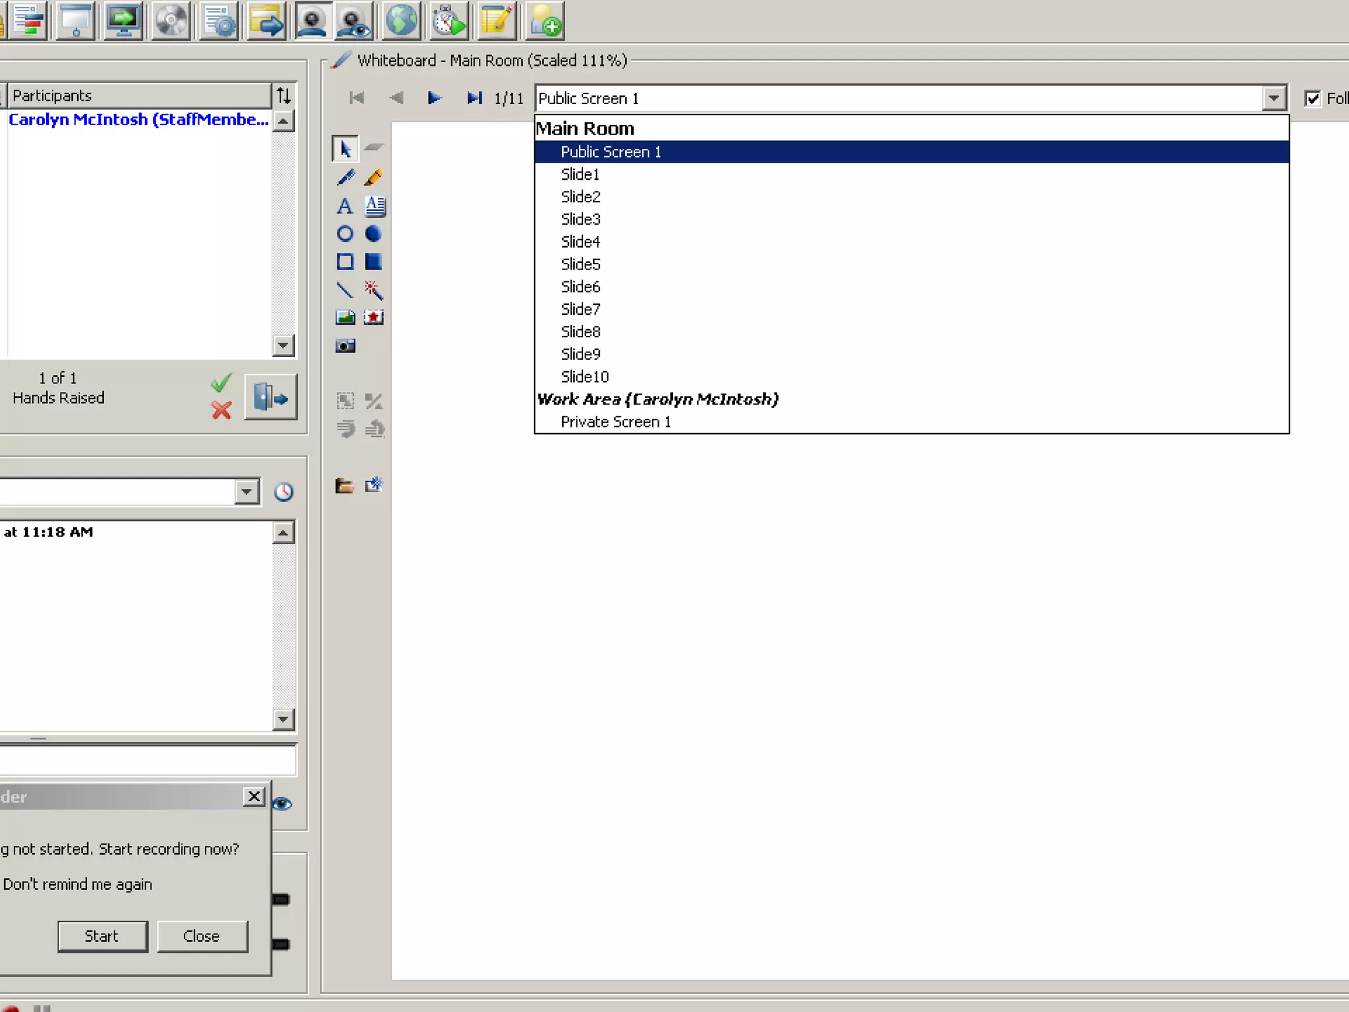Select the orange highlighter tool
1349x1012 pixels.
pos(373,177)
